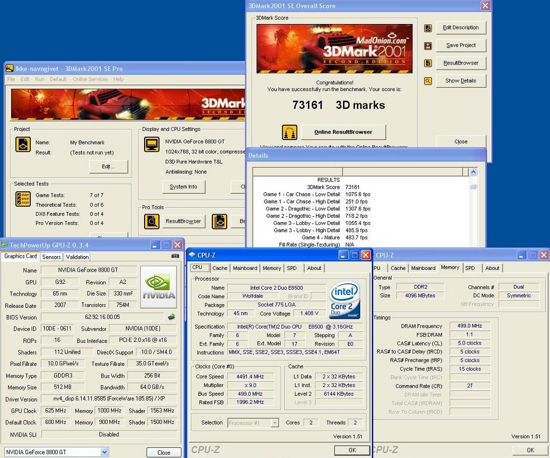550x458 pixels.
Task: Click the GPU-Z title bar icon
Action: pos(5,245)
